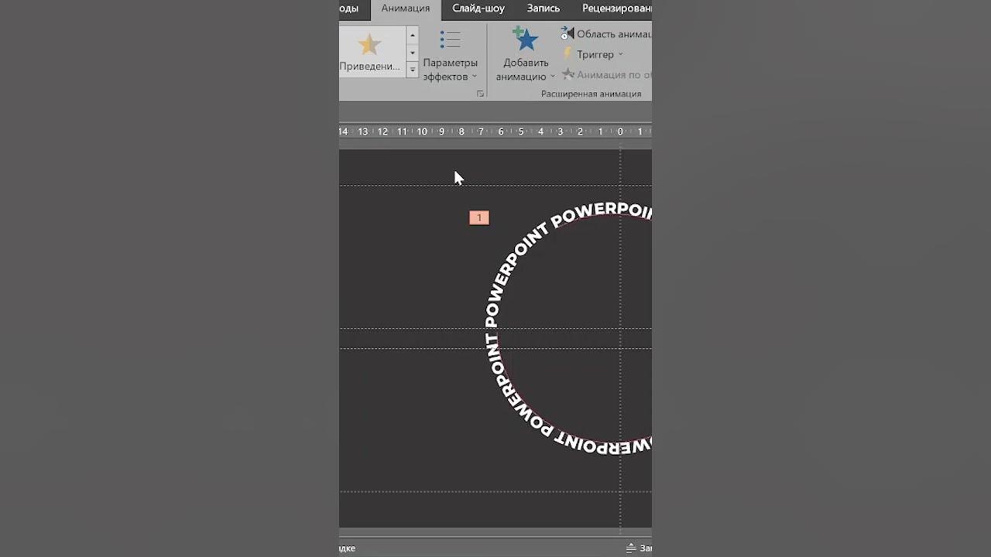
Task: Open the Анимация ribbon tab
Action: point(405,9)
